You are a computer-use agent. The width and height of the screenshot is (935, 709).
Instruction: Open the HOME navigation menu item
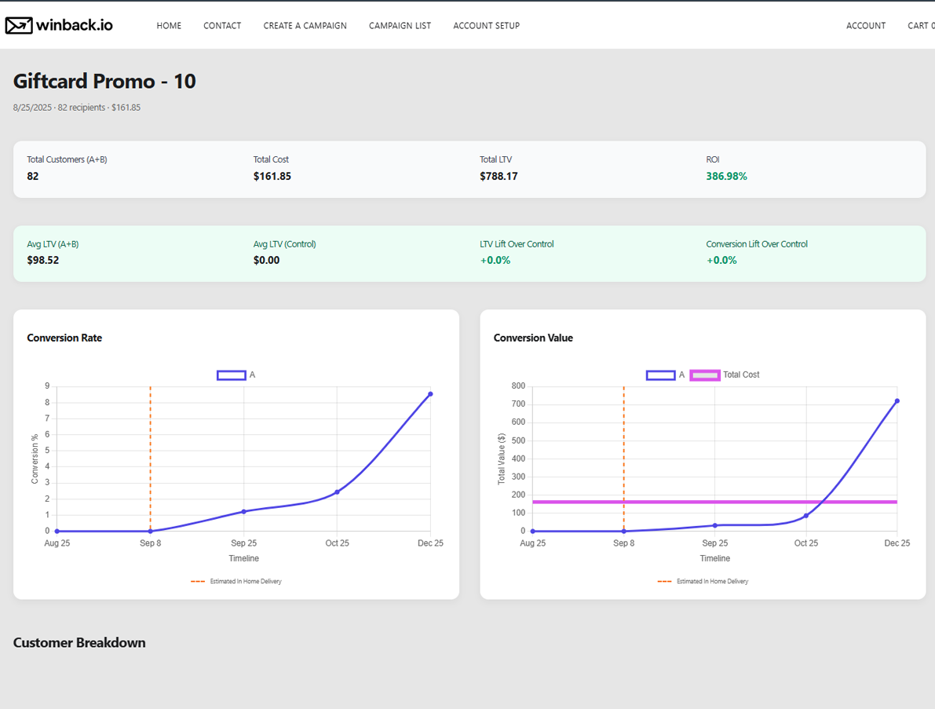tap(169, 25)
